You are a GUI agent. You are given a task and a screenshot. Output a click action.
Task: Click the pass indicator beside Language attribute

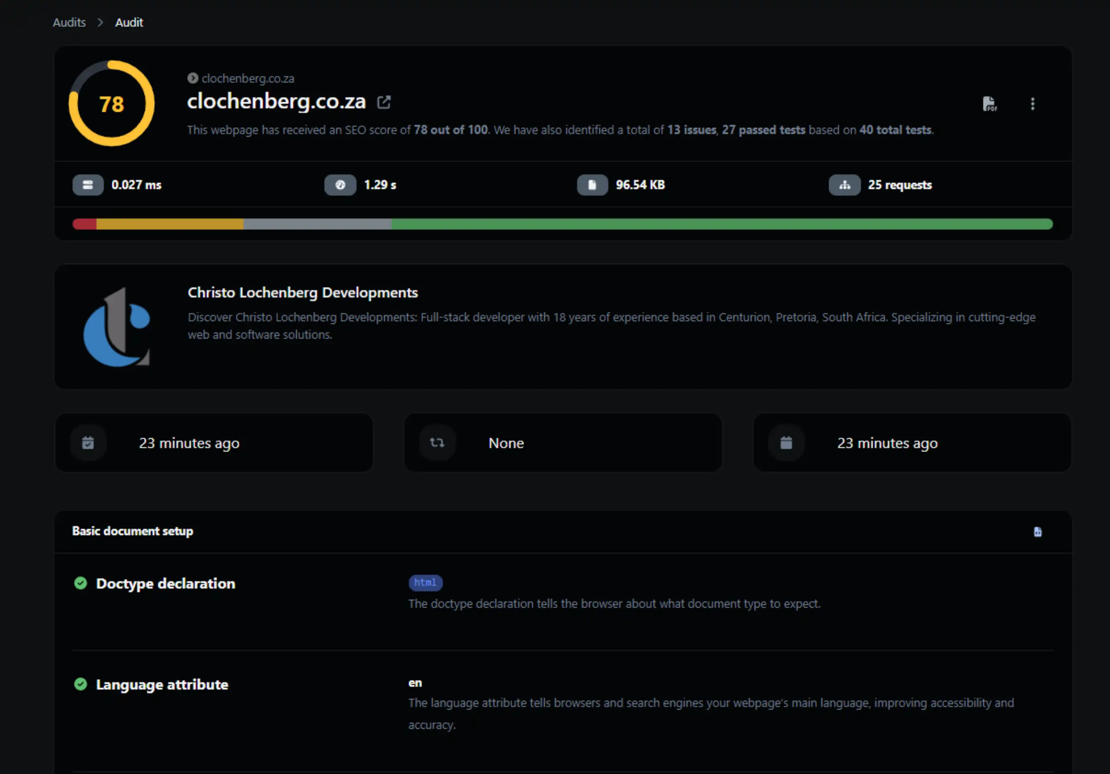81,684
